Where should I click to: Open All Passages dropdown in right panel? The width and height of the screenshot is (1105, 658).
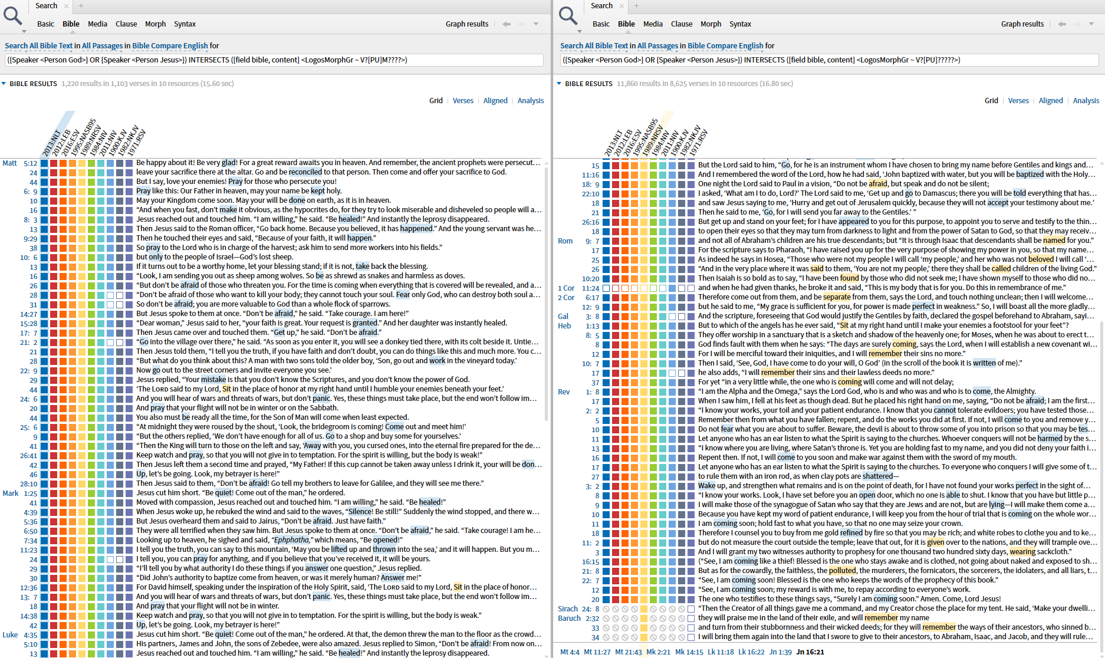[658, 46]
